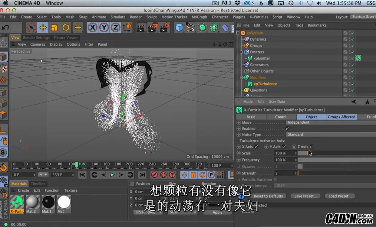Switch to the Render Settings tab

click(x=36, y=38)
